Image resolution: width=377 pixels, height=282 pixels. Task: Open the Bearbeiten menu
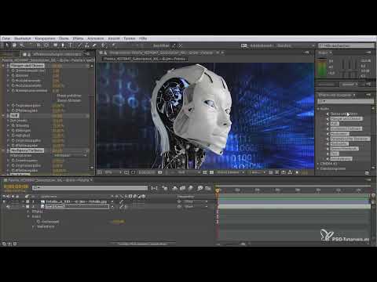click(x=23, y=38)
